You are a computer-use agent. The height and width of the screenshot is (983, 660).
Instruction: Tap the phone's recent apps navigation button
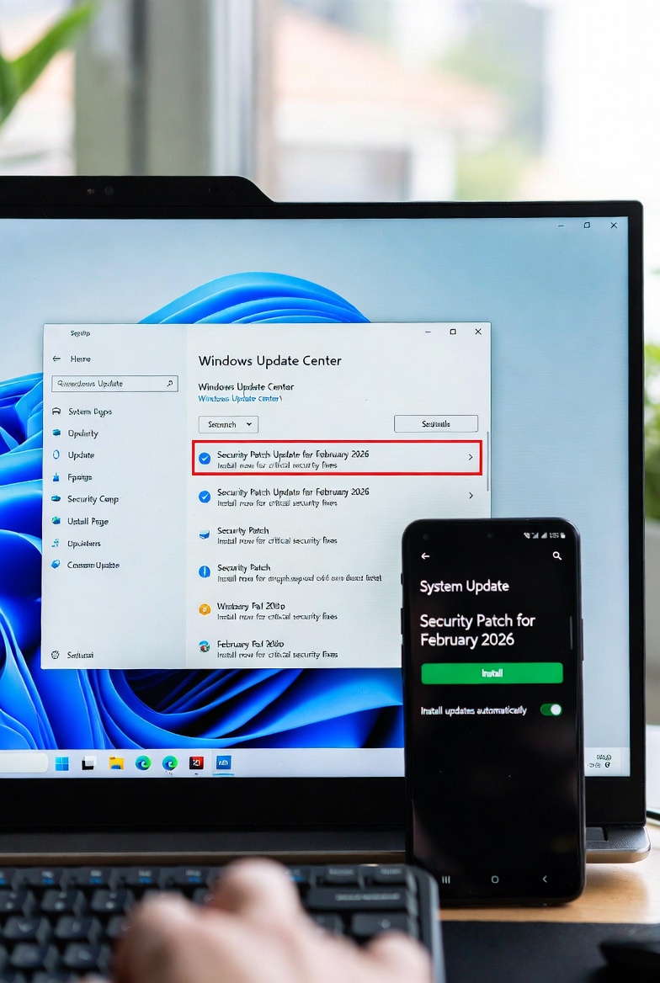(446, 879)
